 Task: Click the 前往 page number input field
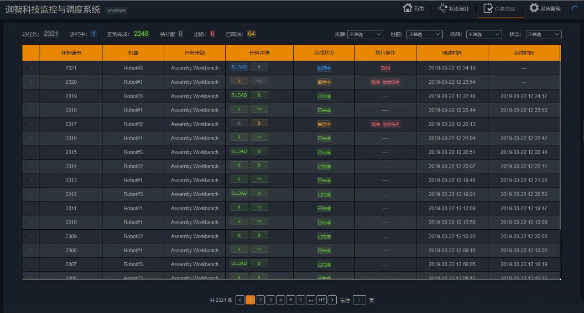pos(359,300)
